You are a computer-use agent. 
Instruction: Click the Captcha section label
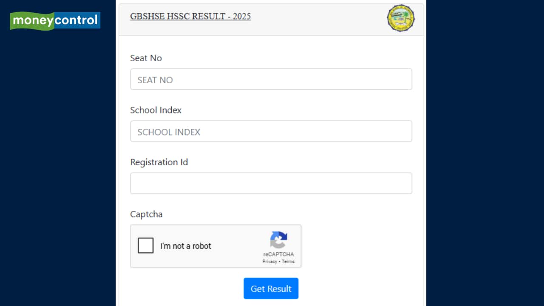coord(146,214)
